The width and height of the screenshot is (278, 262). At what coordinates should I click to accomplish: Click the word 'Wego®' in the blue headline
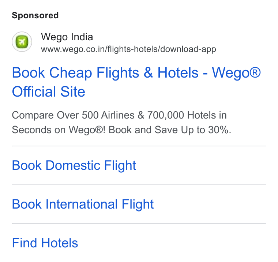click(236, 73)
